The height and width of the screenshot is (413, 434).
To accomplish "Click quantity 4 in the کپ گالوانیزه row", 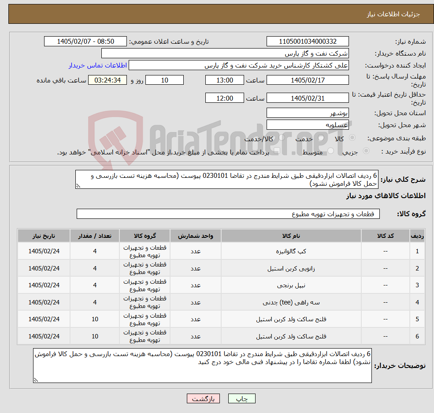I will (95, 252).
